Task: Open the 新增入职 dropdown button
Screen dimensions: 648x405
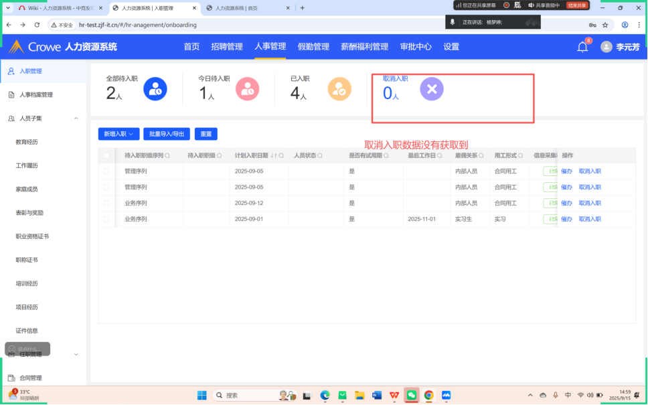Action: [118, 134]
